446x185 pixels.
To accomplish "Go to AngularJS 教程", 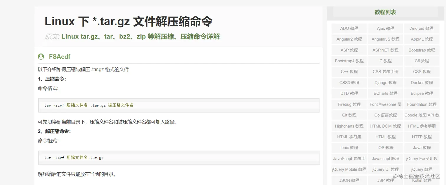I will point(386,39).
